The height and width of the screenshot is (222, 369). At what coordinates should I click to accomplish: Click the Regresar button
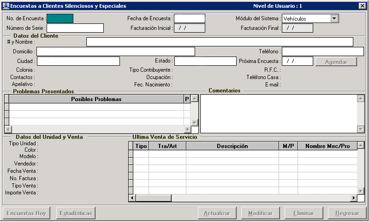347,213
